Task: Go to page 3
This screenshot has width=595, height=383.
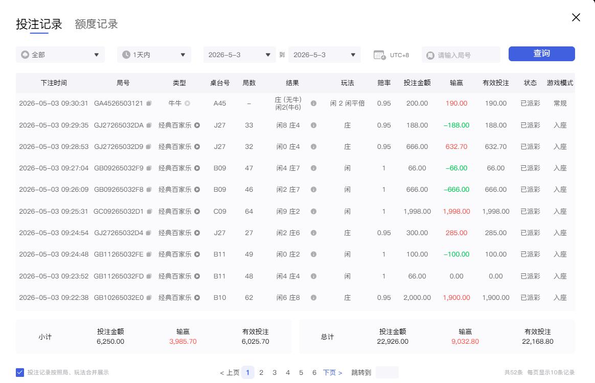Action: pos(274,372)
